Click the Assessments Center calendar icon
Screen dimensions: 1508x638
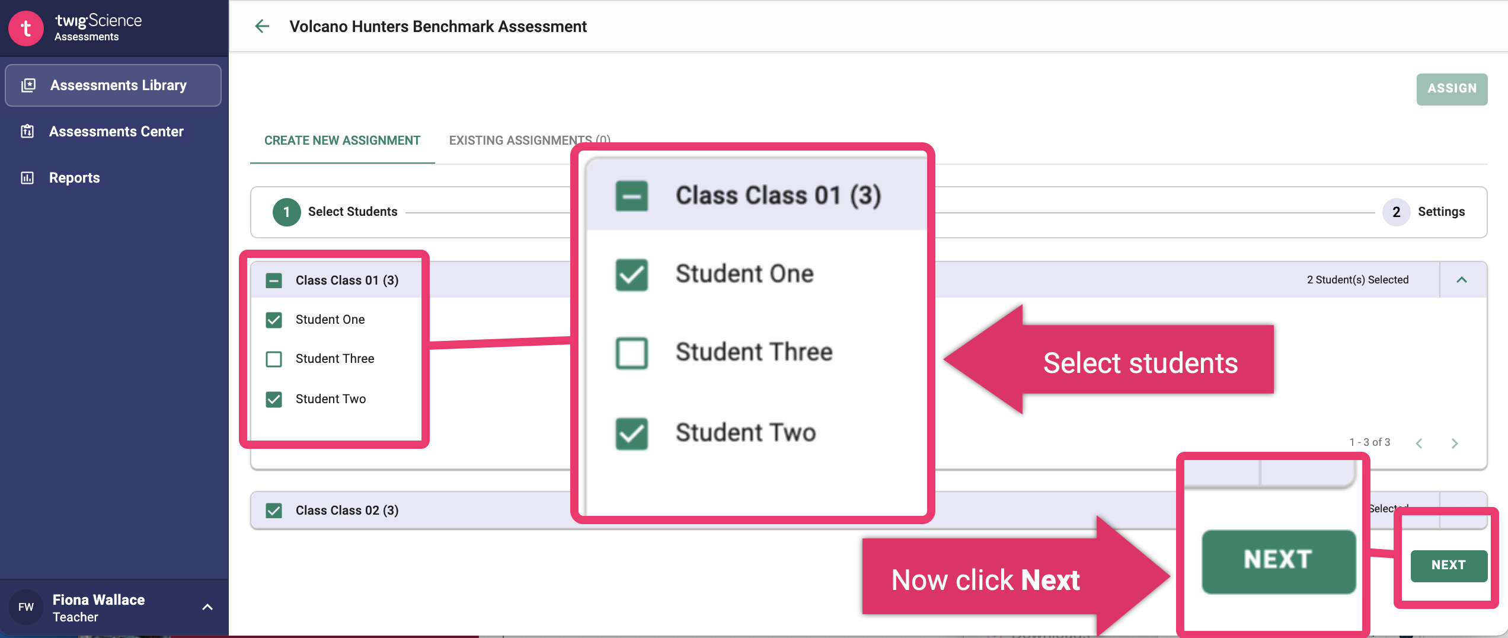(x=27, y=131)
